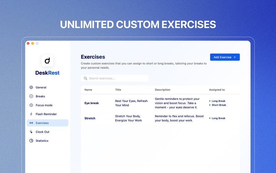
Task: Go to the Breaks section
Action: (48, 96)
